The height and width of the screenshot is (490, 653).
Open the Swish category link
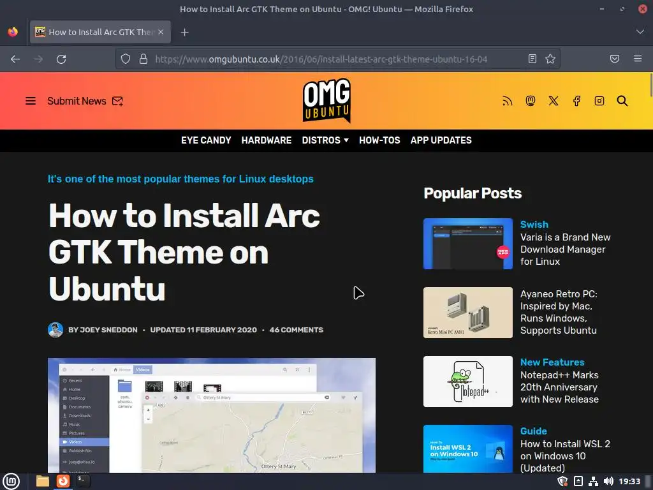(x=534, y=224)
